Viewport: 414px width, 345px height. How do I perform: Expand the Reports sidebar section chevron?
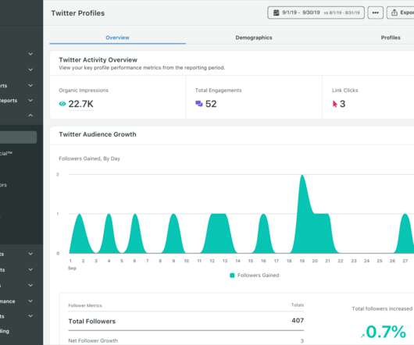pos(30,100)
